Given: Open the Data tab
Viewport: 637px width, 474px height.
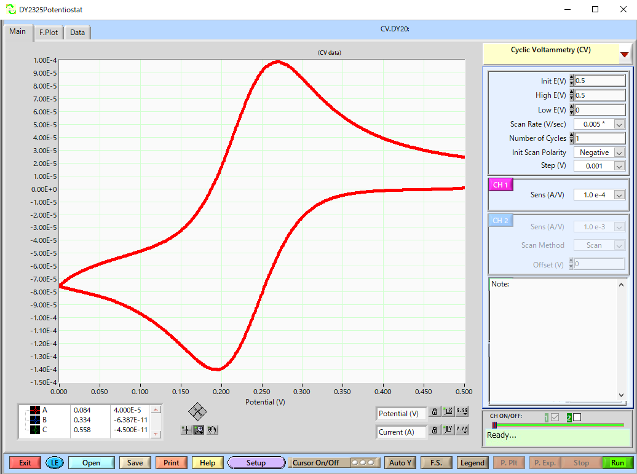Looking at the screenshot, I should [77, 33].
